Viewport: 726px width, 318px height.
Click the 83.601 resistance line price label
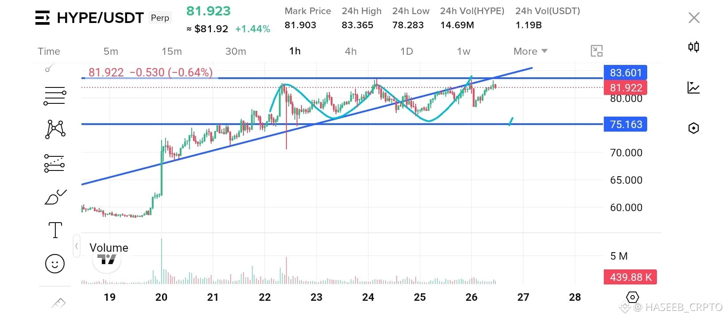(x=626, y=73)
